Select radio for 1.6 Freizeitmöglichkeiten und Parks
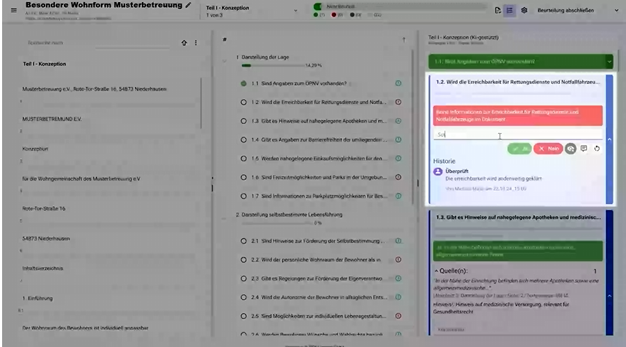 243,177
